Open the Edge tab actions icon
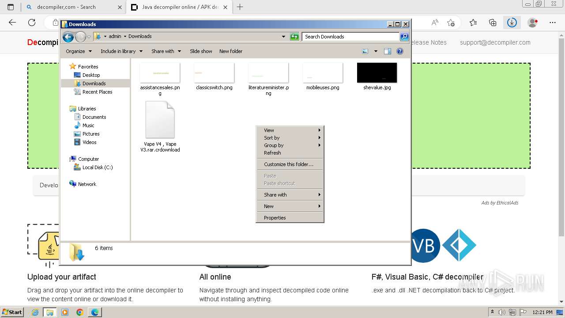This screenshot has height=318, width=565. coord(11,7)
